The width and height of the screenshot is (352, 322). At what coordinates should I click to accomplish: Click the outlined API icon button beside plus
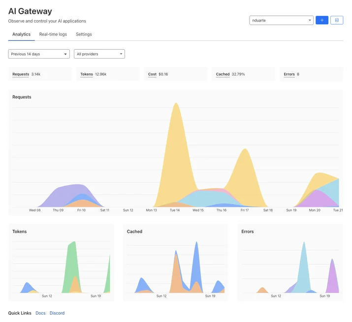(x=337, y=20)
